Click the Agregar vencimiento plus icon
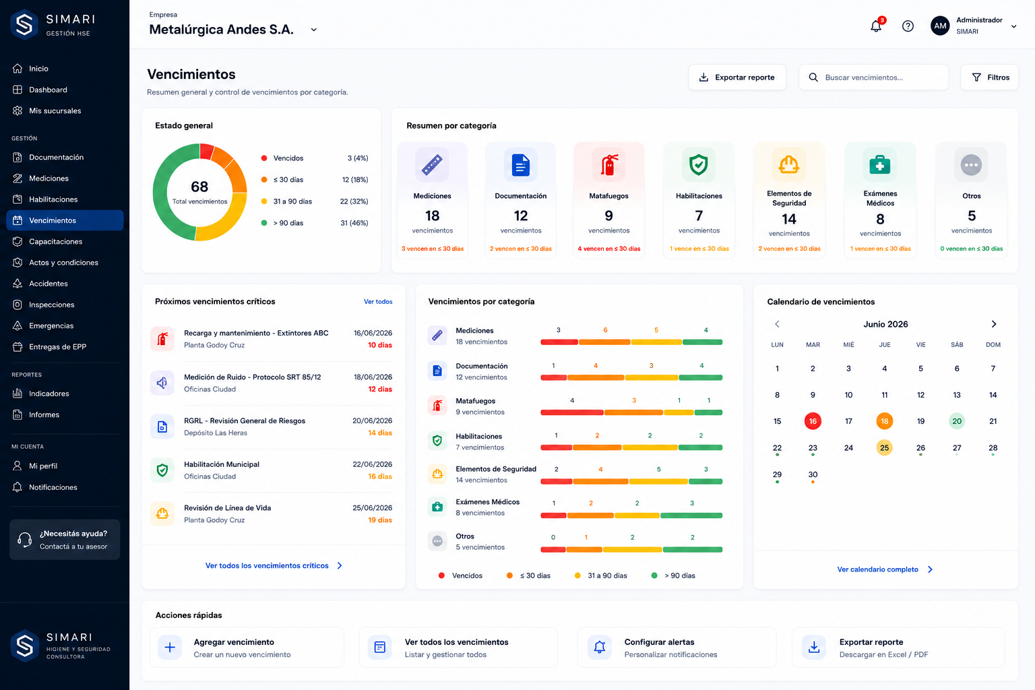Viewport: 1035px width, 690px height. 170,648
